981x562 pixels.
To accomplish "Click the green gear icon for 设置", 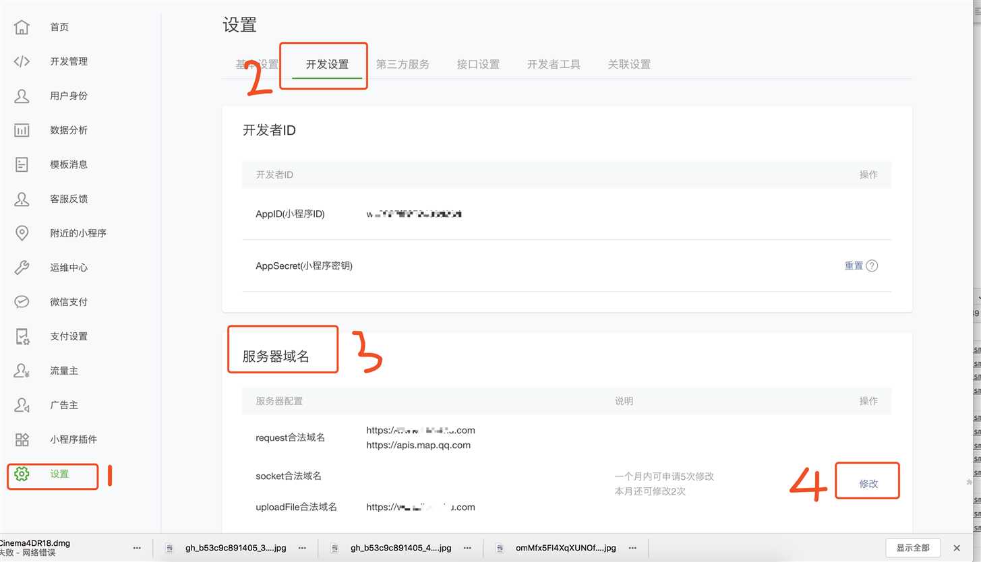I will click(x=22, y=474).
